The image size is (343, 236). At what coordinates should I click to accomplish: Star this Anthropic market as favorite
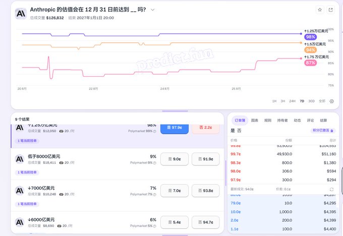point(320,10)
